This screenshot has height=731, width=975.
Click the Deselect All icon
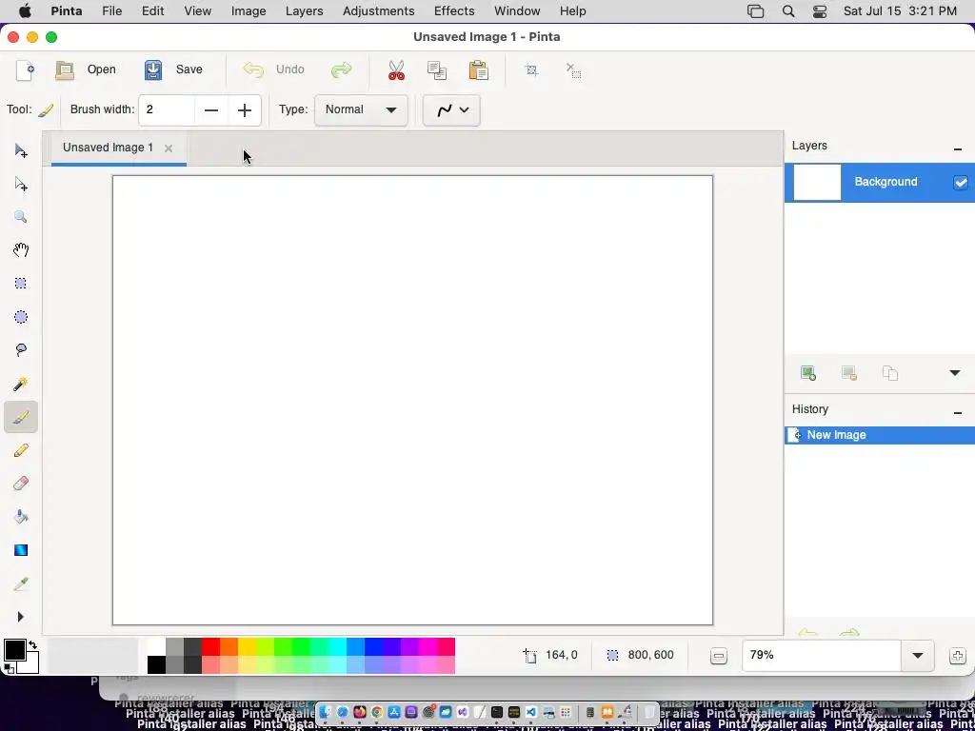573,69
